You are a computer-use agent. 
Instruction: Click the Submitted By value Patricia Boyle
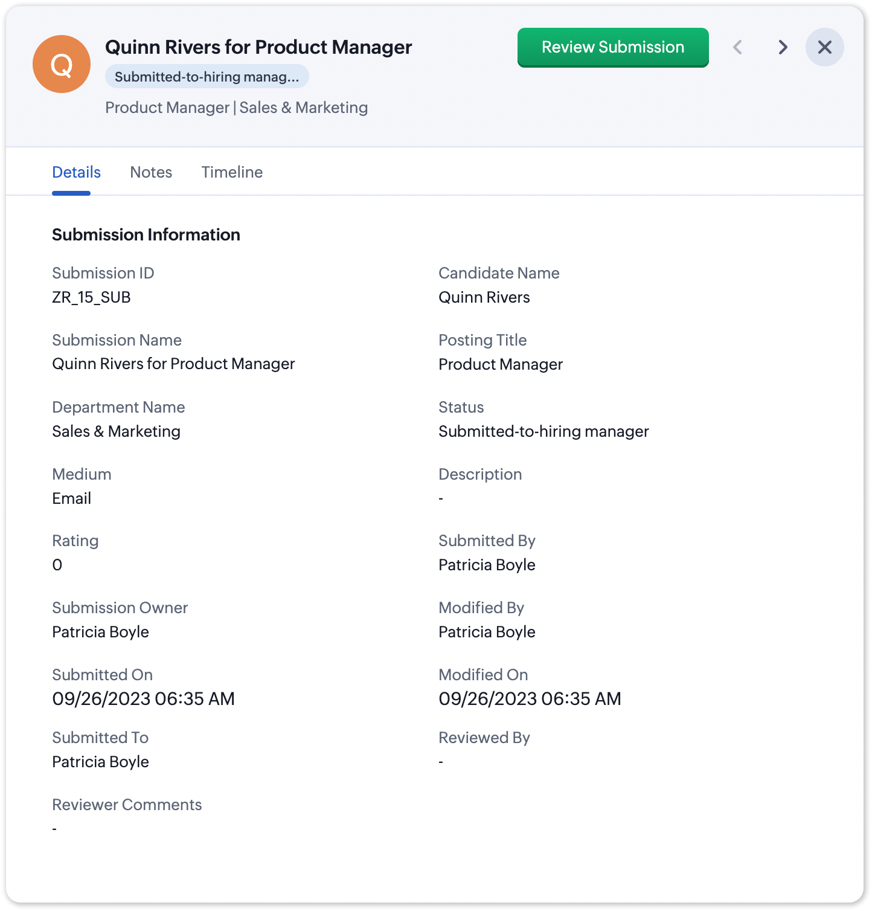pos(487,565)
